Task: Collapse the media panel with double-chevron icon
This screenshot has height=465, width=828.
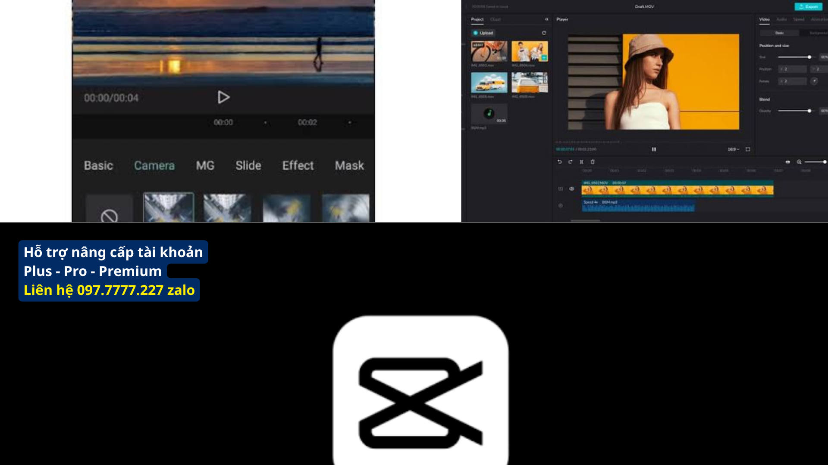Action: pos(546,19)
